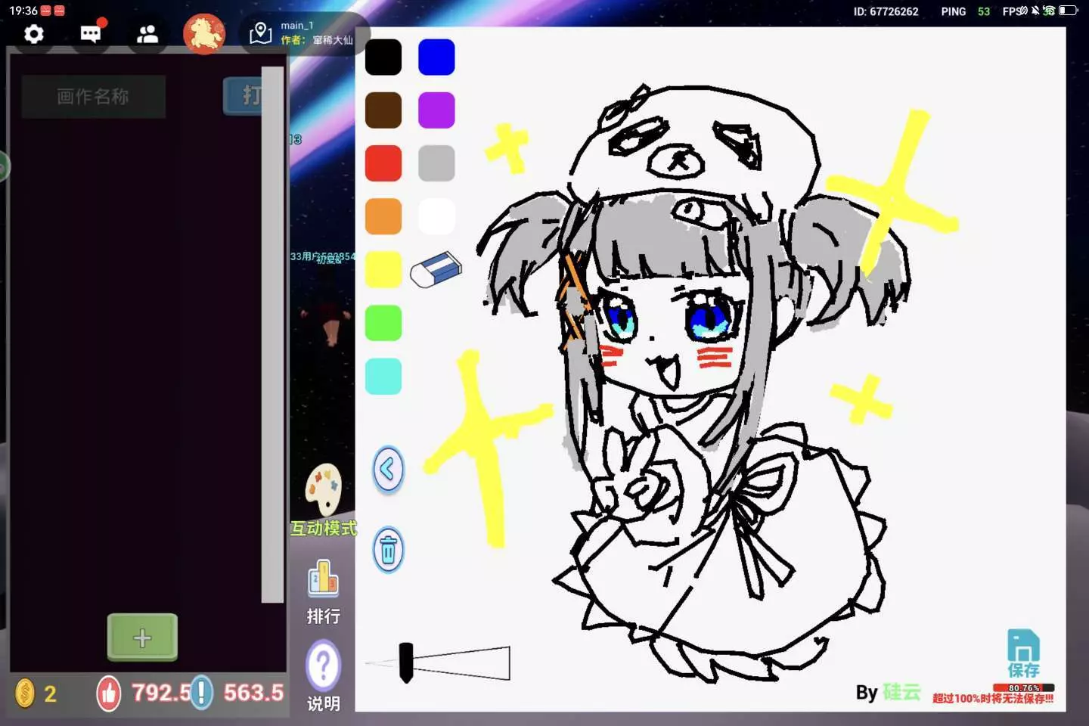
Task: Pick the yellow color swatch
Action: pos(383,270)
